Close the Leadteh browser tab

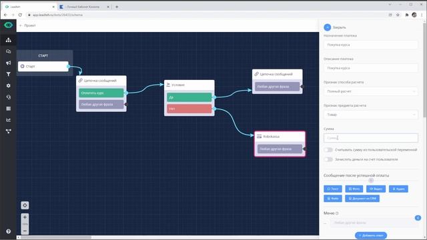coord(53,7)
